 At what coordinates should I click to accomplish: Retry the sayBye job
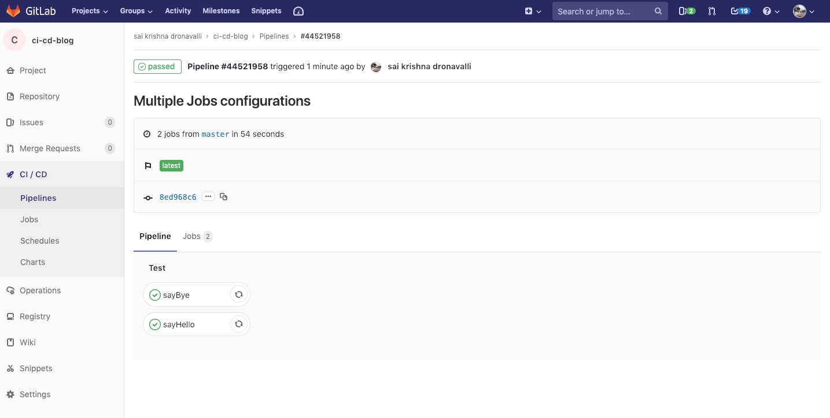[x=238, y=294]
